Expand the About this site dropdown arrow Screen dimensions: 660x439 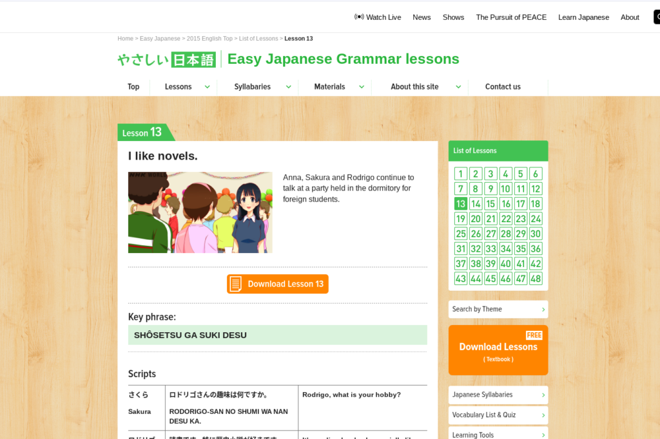[458, 87]
